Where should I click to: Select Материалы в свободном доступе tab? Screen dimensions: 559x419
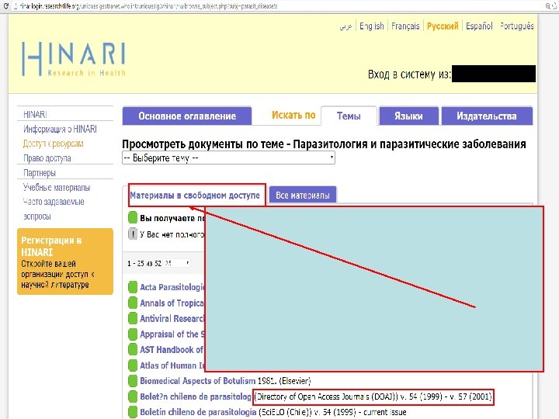point(195,196)
